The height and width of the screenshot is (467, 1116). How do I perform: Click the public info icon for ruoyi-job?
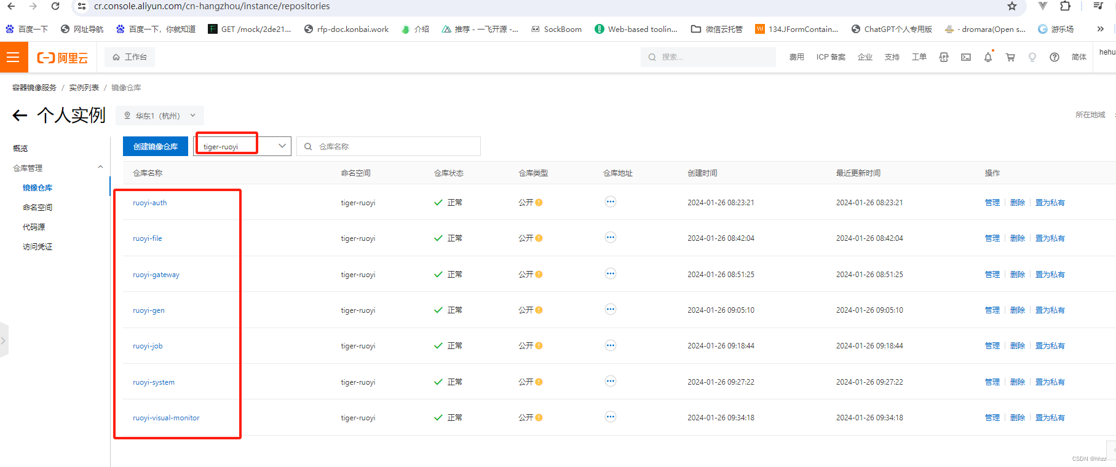tap(539, 345)
